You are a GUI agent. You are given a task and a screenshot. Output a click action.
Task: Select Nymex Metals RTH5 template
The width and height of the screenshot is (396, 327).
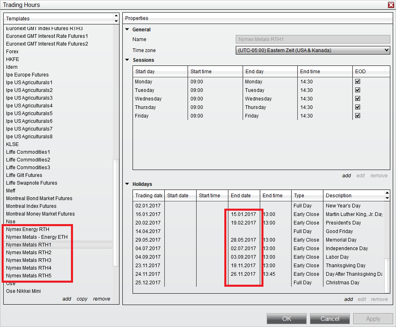29,276
